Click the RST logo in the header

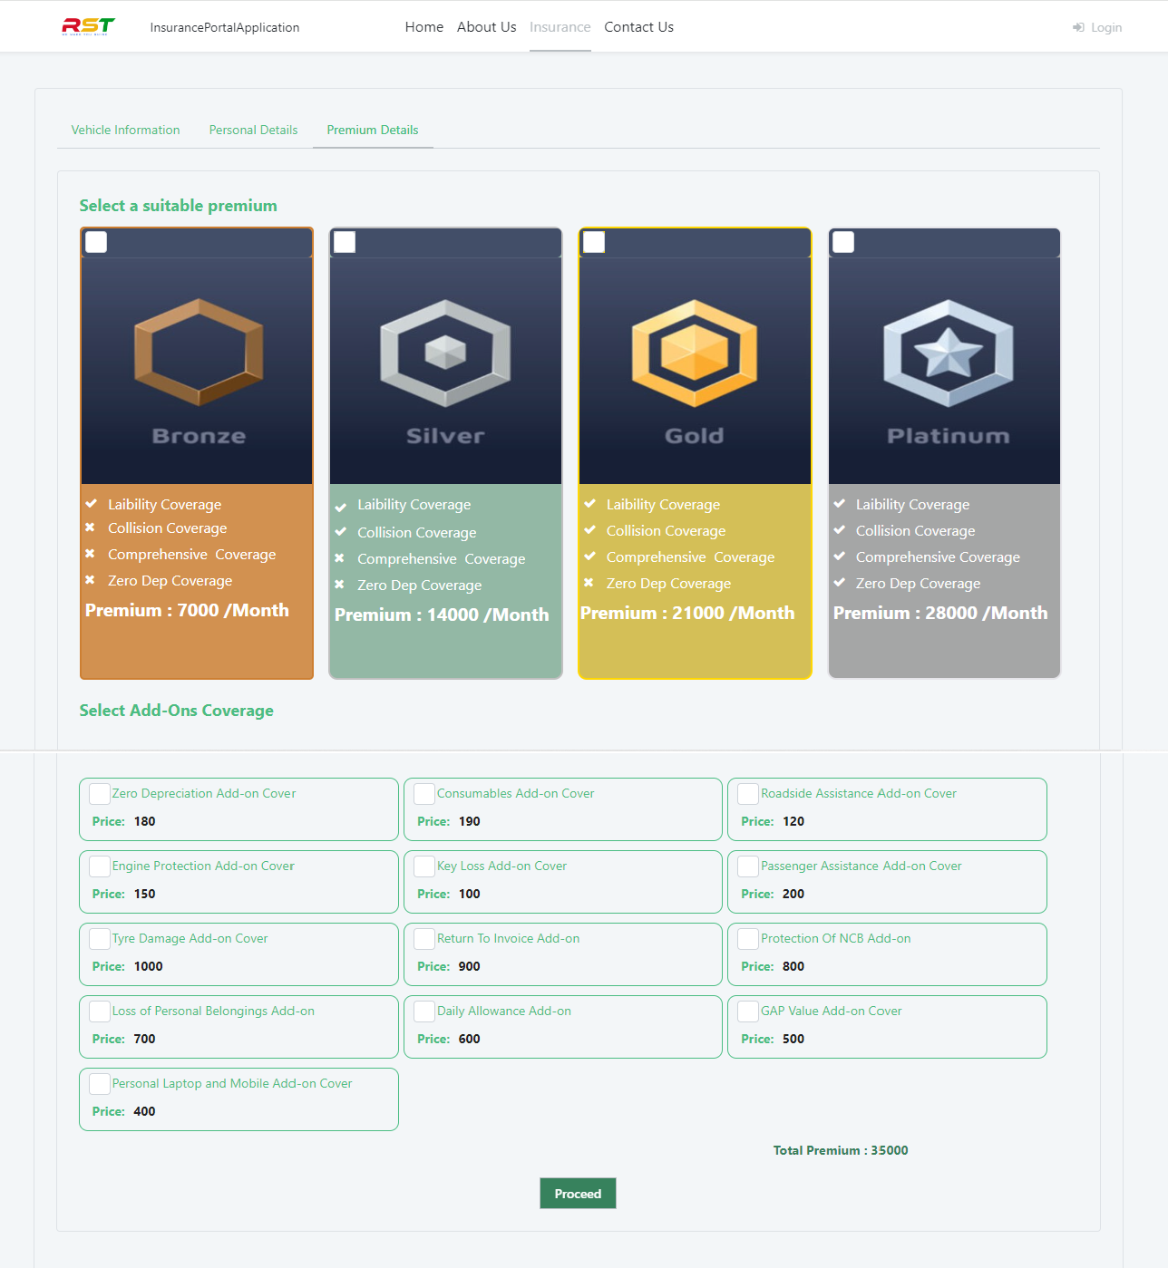click(x=88, y=26)
